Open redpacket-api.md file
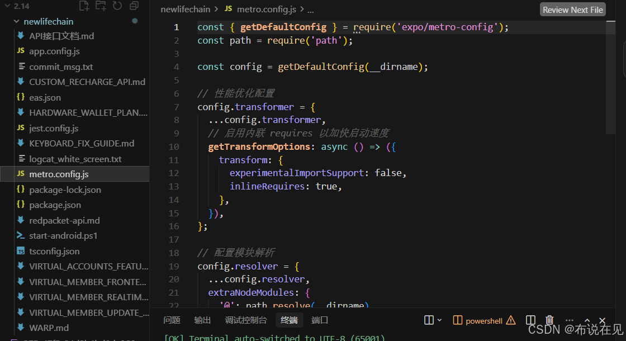 coord(64,220)
